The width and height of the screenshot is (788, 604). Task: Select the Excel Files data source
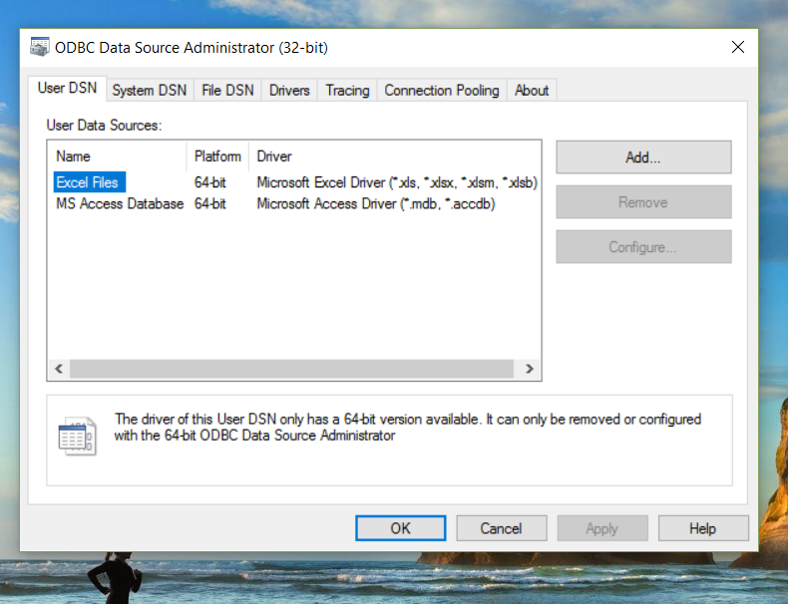[87, 182]
